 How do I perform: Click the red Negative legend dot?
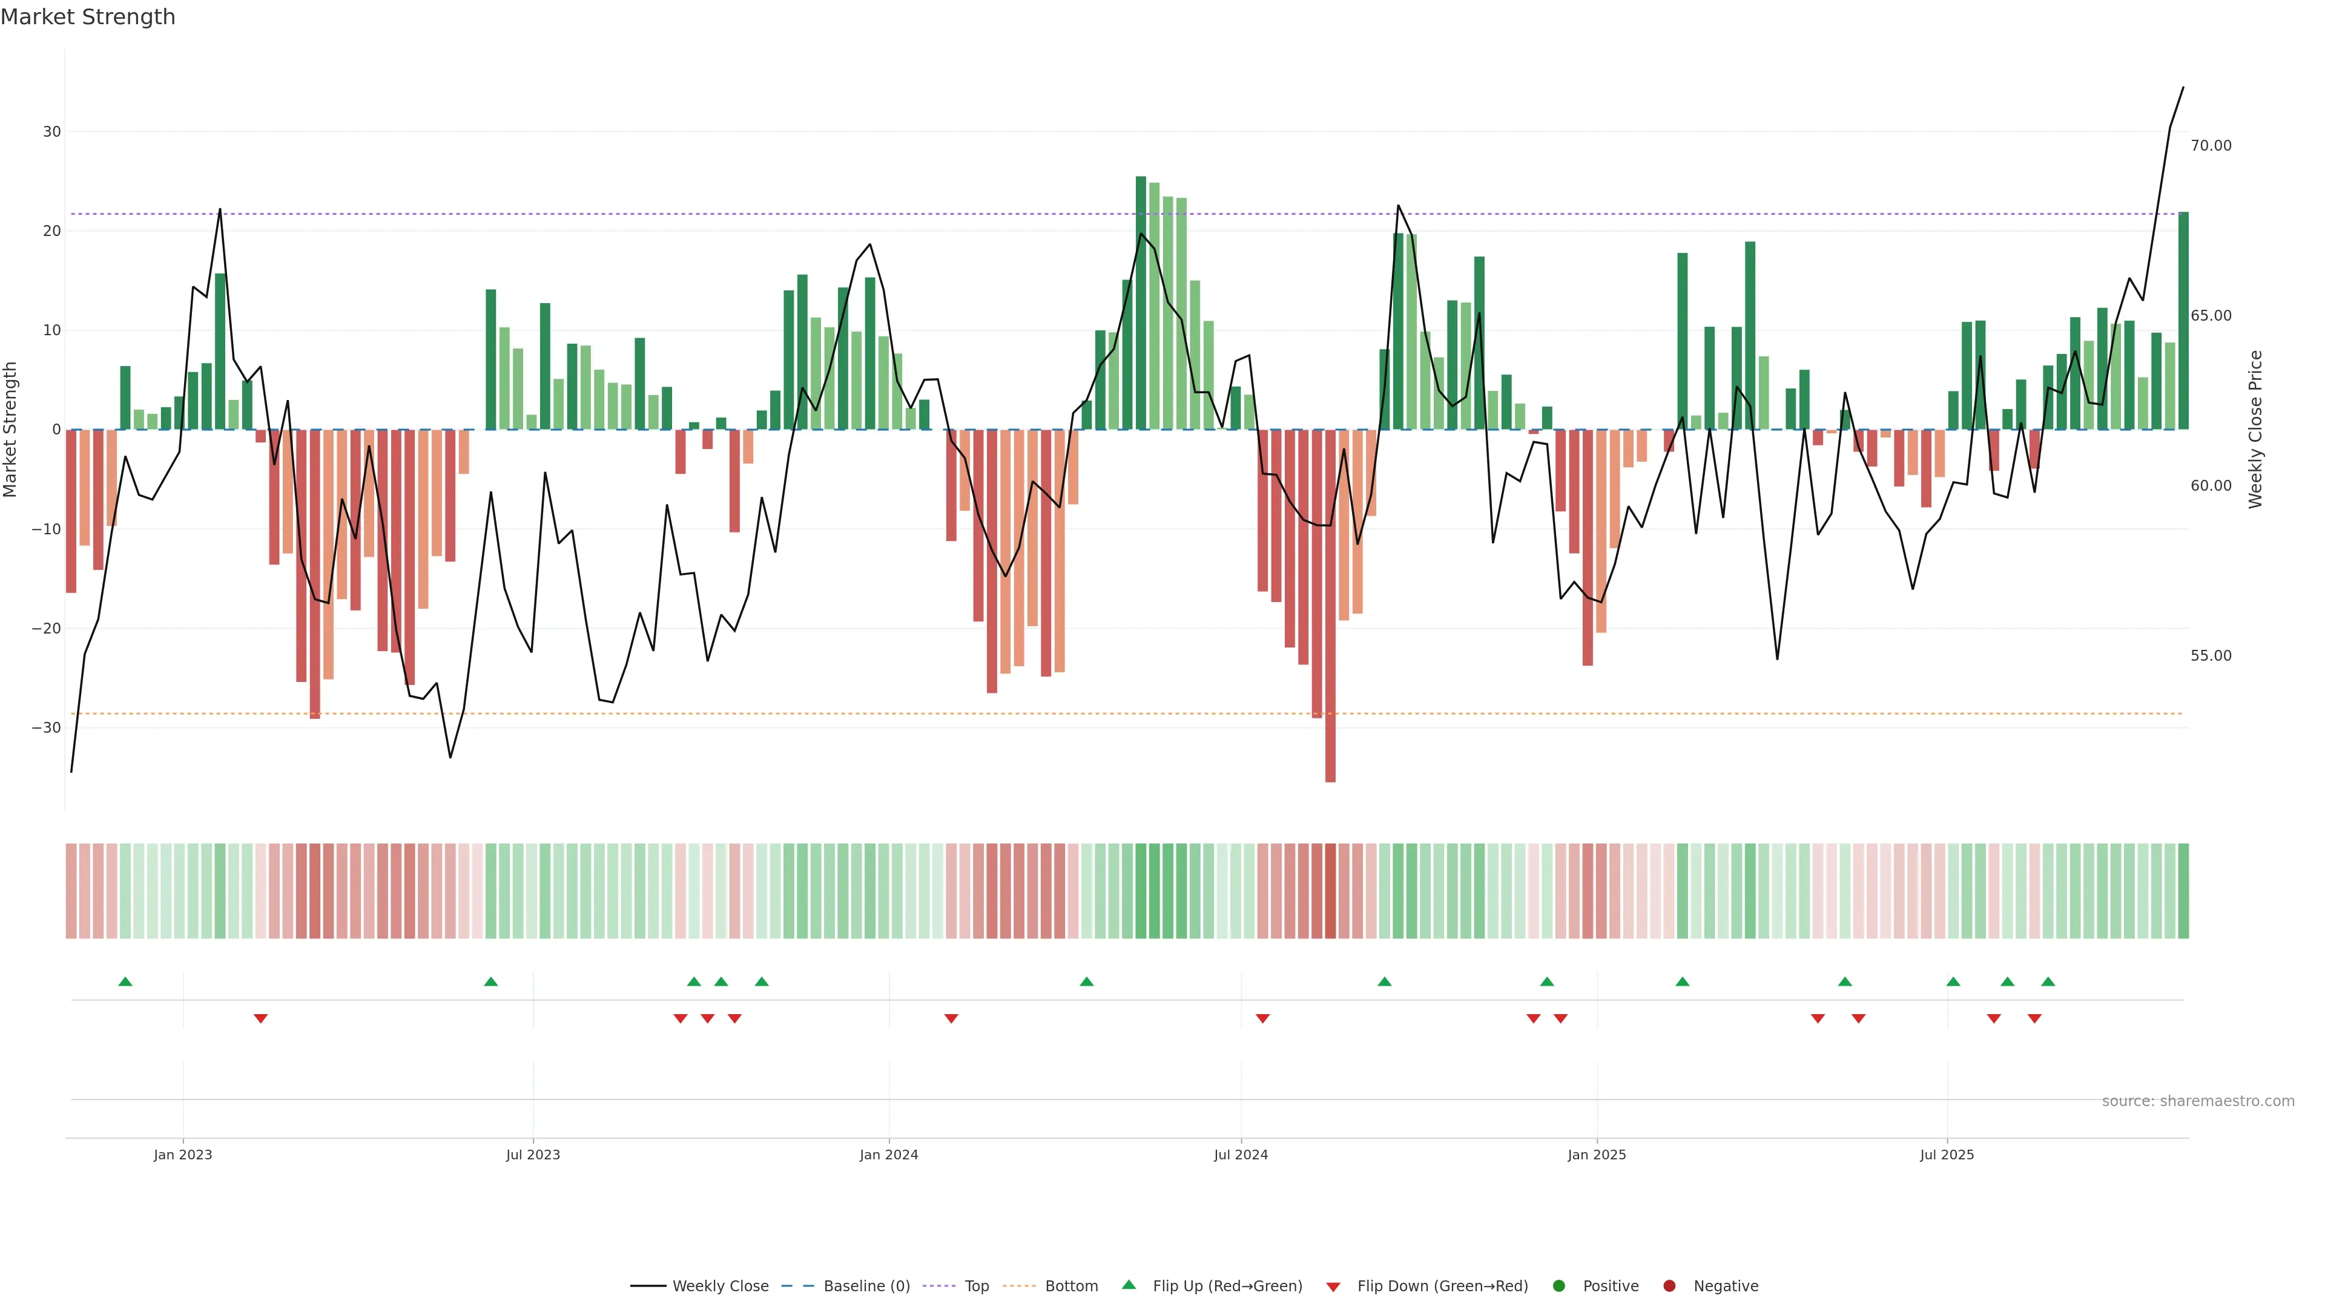pyautogui.click(x=1669, y=1285)
